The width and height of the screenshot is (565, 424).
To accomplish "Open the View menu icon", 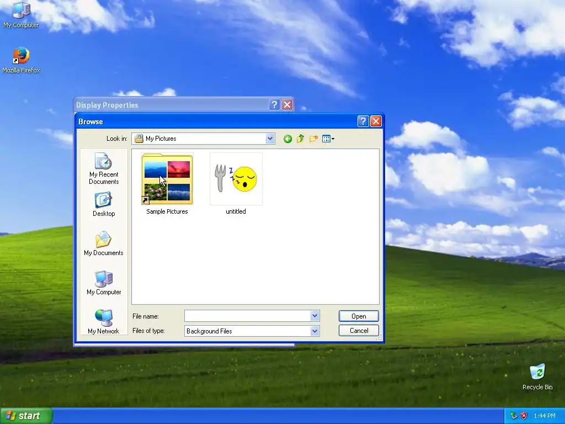I will pos(328,139).
